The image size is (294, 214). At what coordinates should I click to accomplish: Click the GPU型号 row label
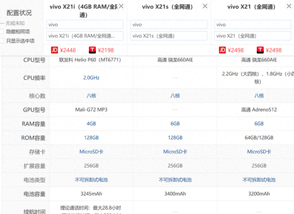click(34, 110)
